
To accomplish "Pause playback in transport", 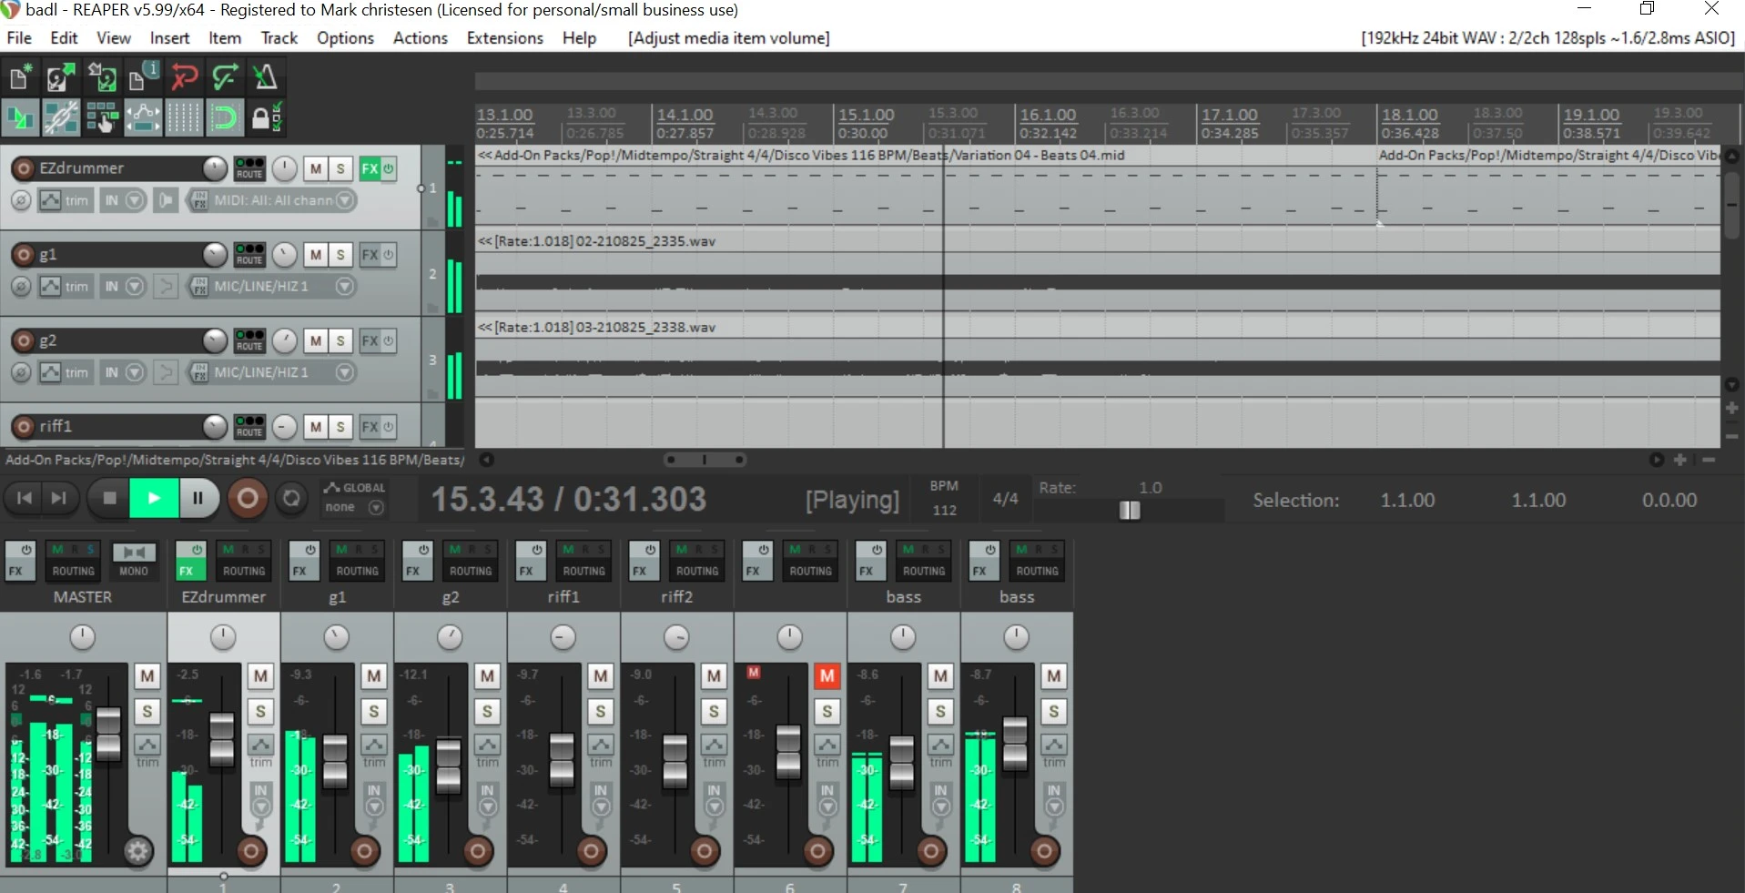I will coord(198,498).
